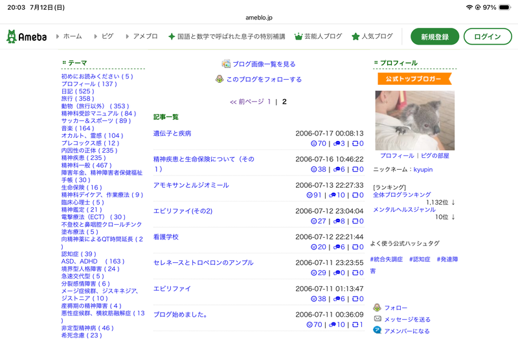Click the reblog count 0 for 遺伝子と疾病
The height and width of the screenshot is (340, 518).
[x=358, y=143]
